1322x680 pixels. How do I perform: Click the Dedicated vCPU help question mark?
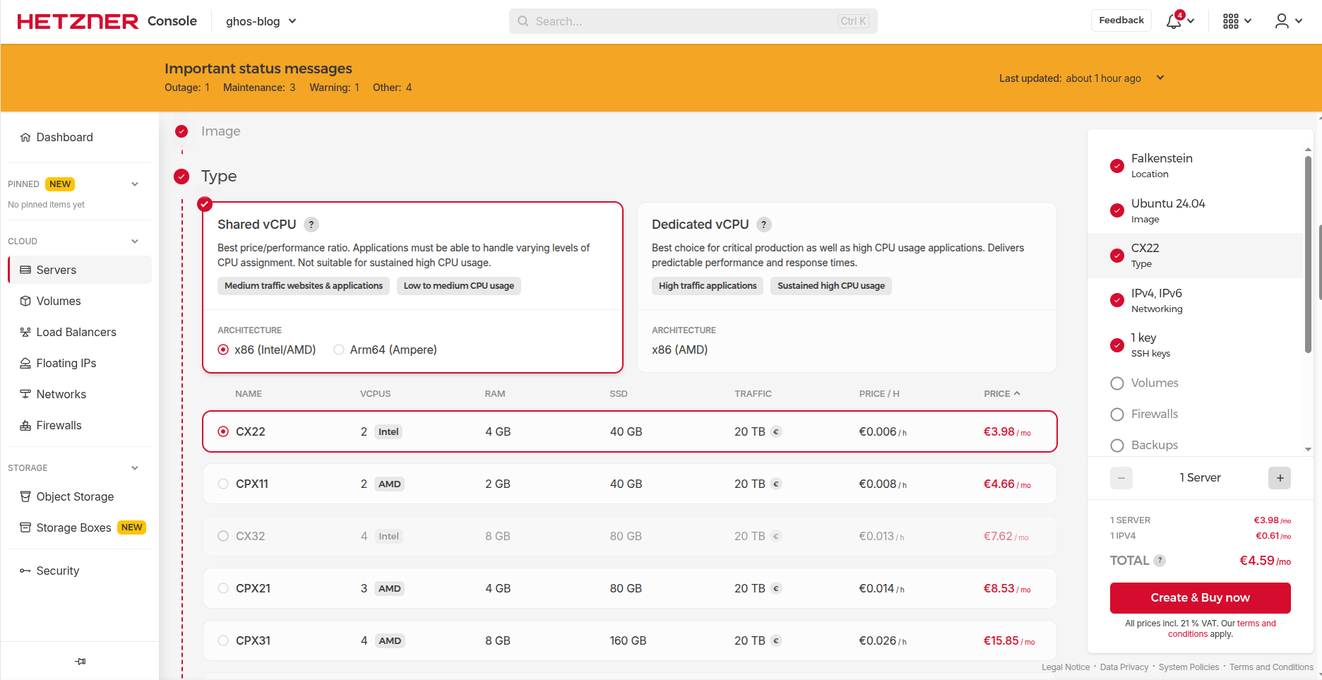pyautogui.click(x=764, y=225)
